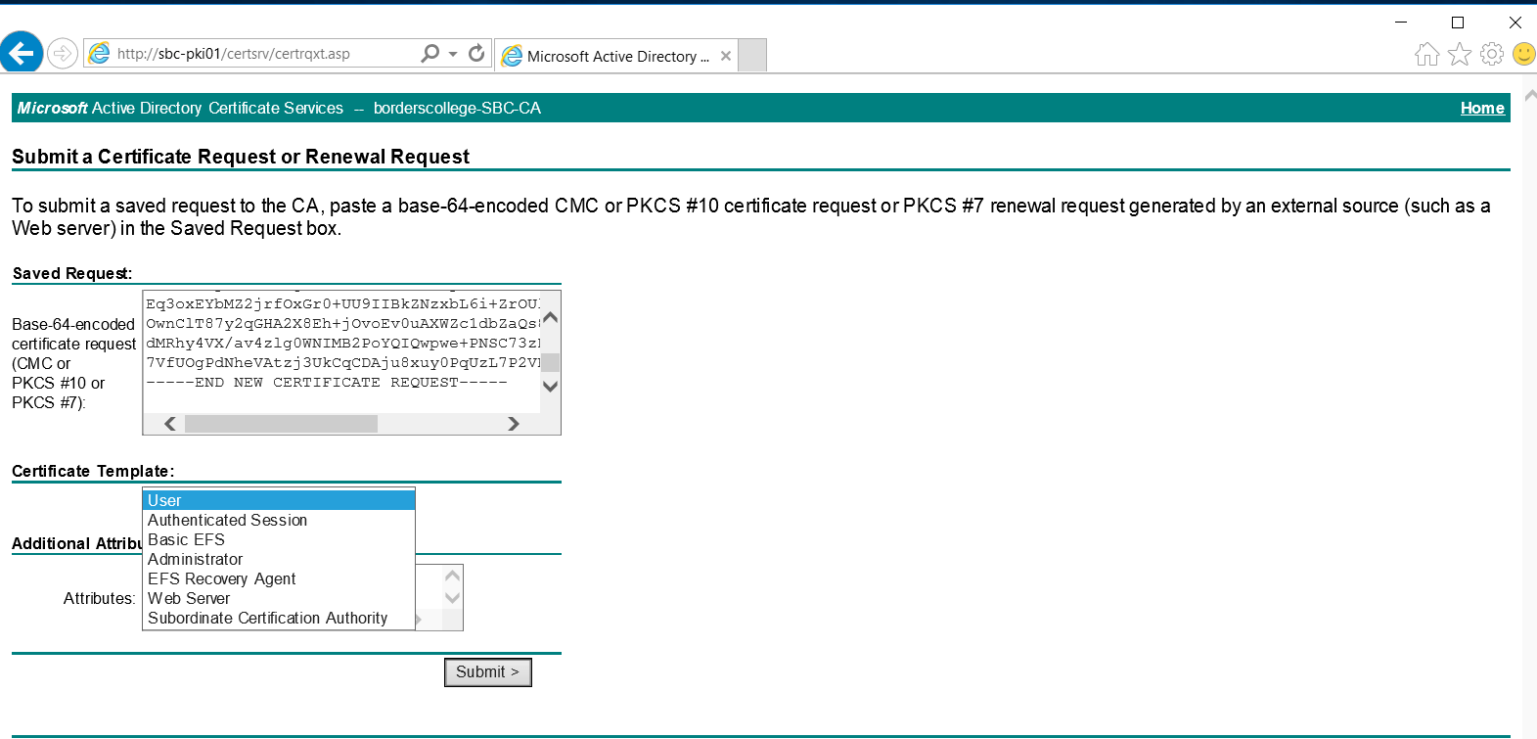
Task: Click the END NEW CERTIFICATE REQUEST line
Action: click(327, 383)
